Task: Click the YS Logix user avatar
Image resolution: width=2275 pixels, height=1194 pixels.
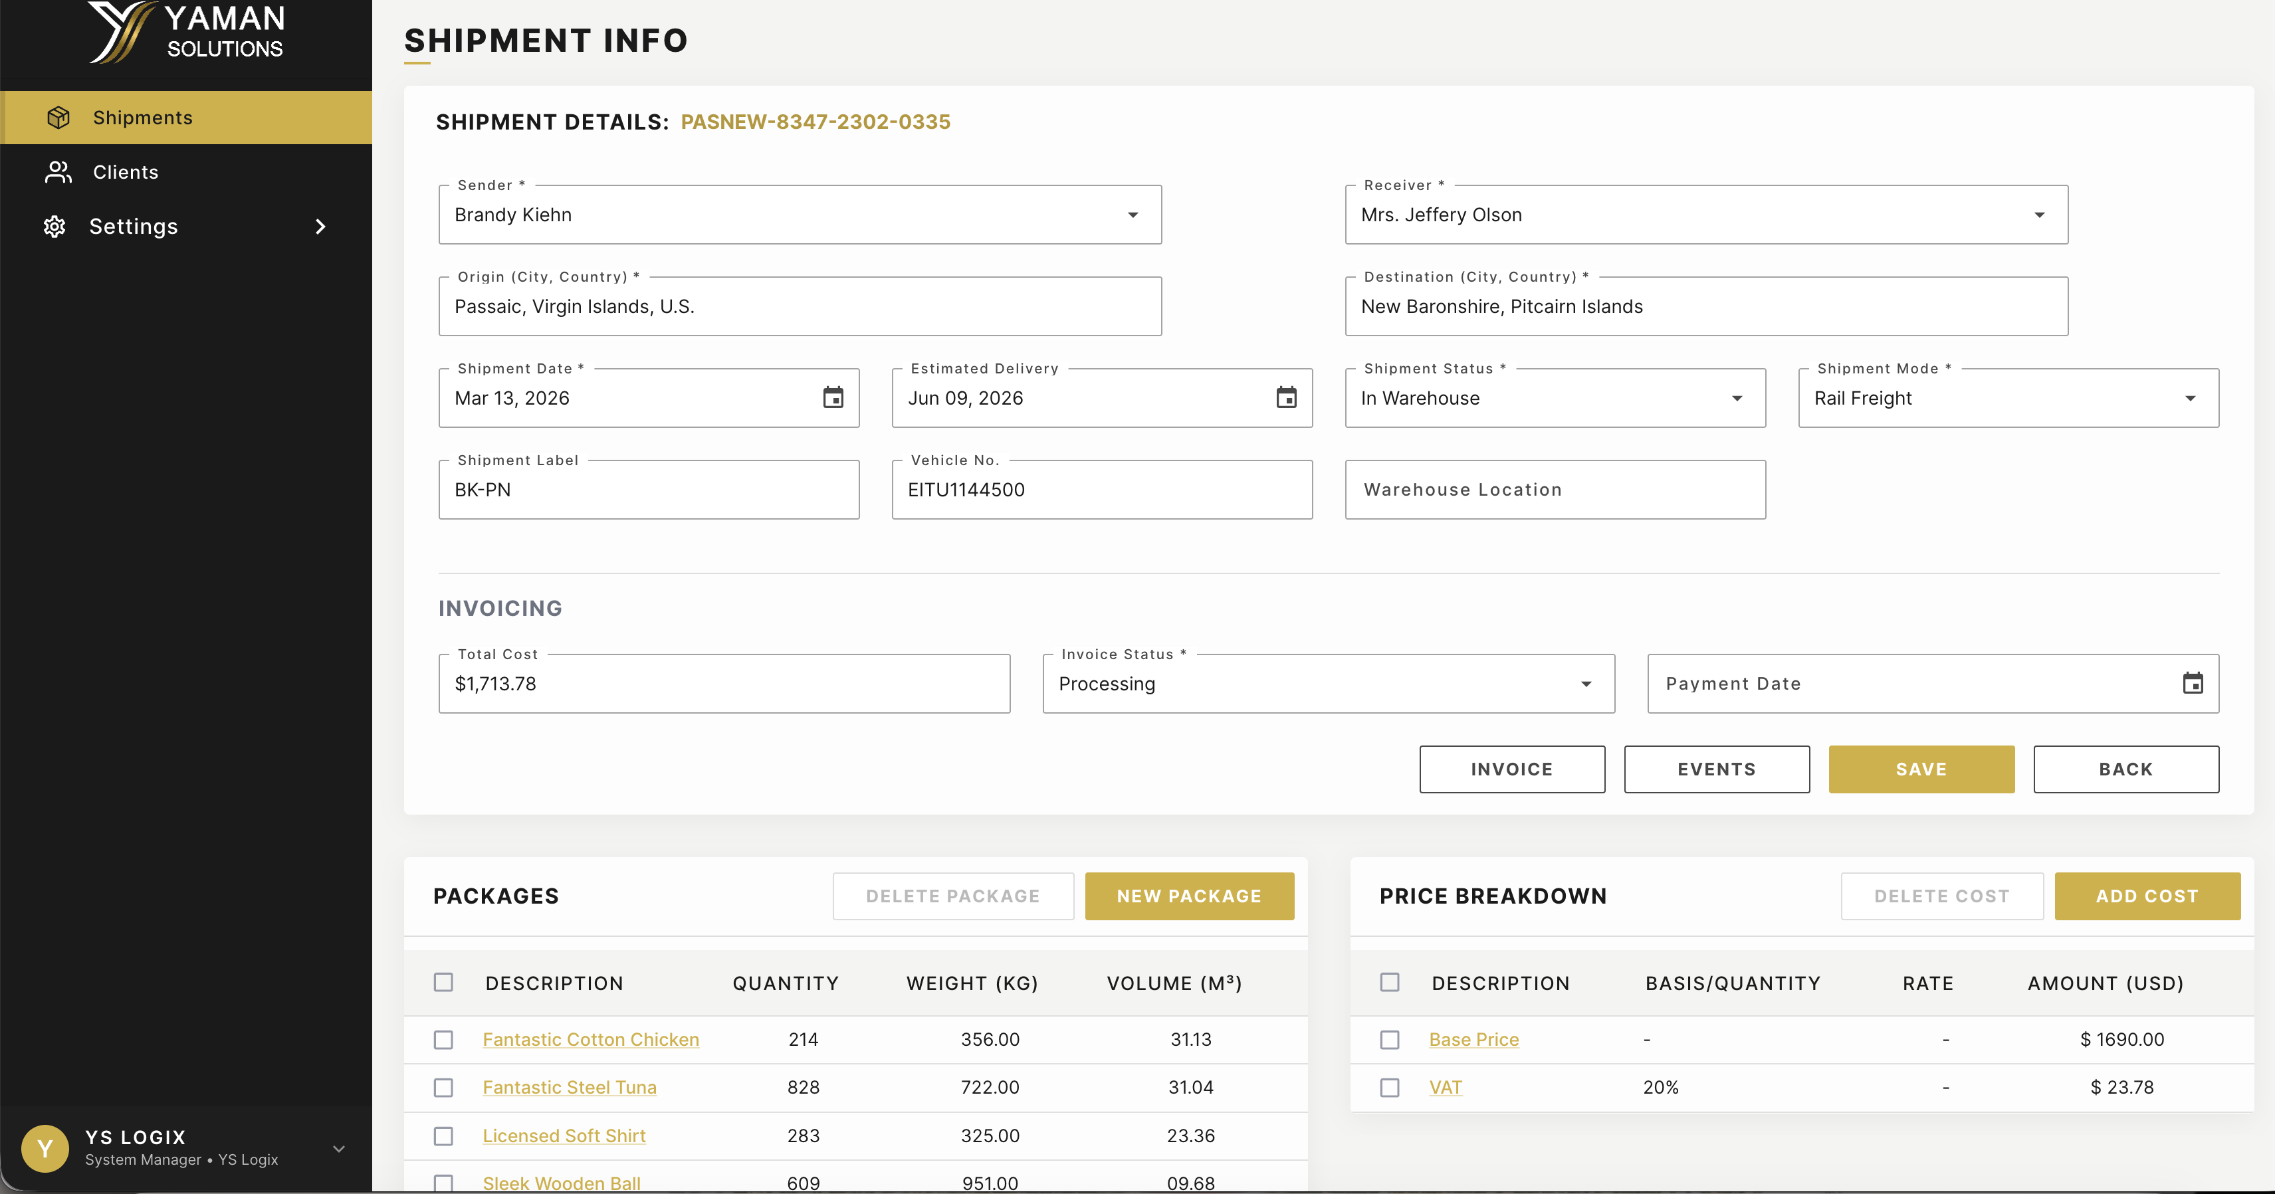Action: pyautogui.click(x=45, y=1148)
